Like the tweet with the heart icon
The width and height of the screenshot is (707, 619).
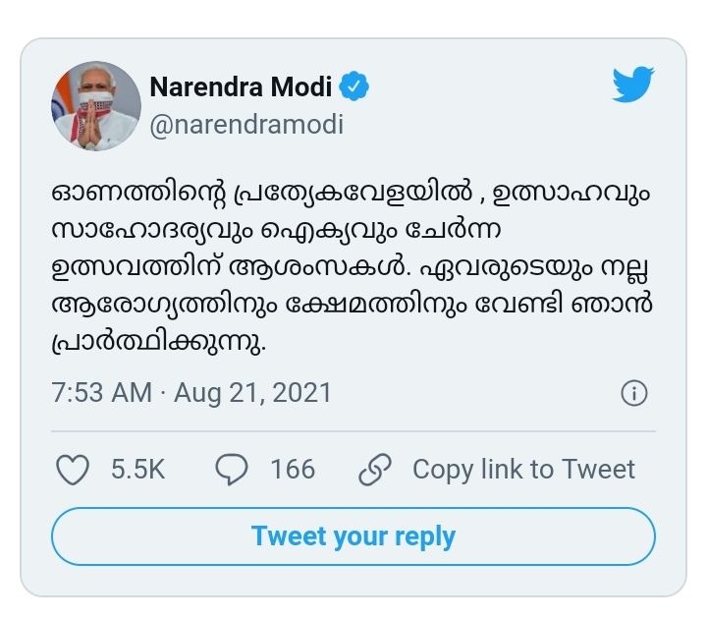click(x=72, y=470)
